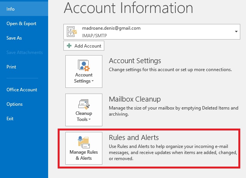Viewport: 246px width, 178px height.
Task: Click the Cleanup Tools mailbox icon
Action: [x=84, y=104]
